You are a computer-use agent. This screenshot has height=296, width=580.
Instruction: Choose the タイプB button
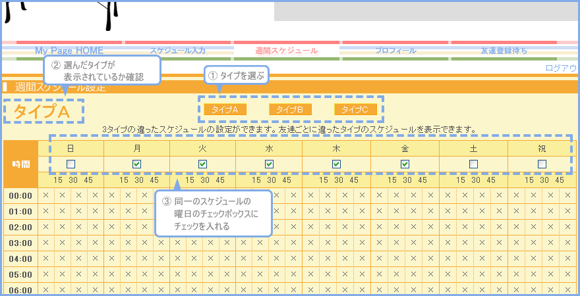[290, 109]
